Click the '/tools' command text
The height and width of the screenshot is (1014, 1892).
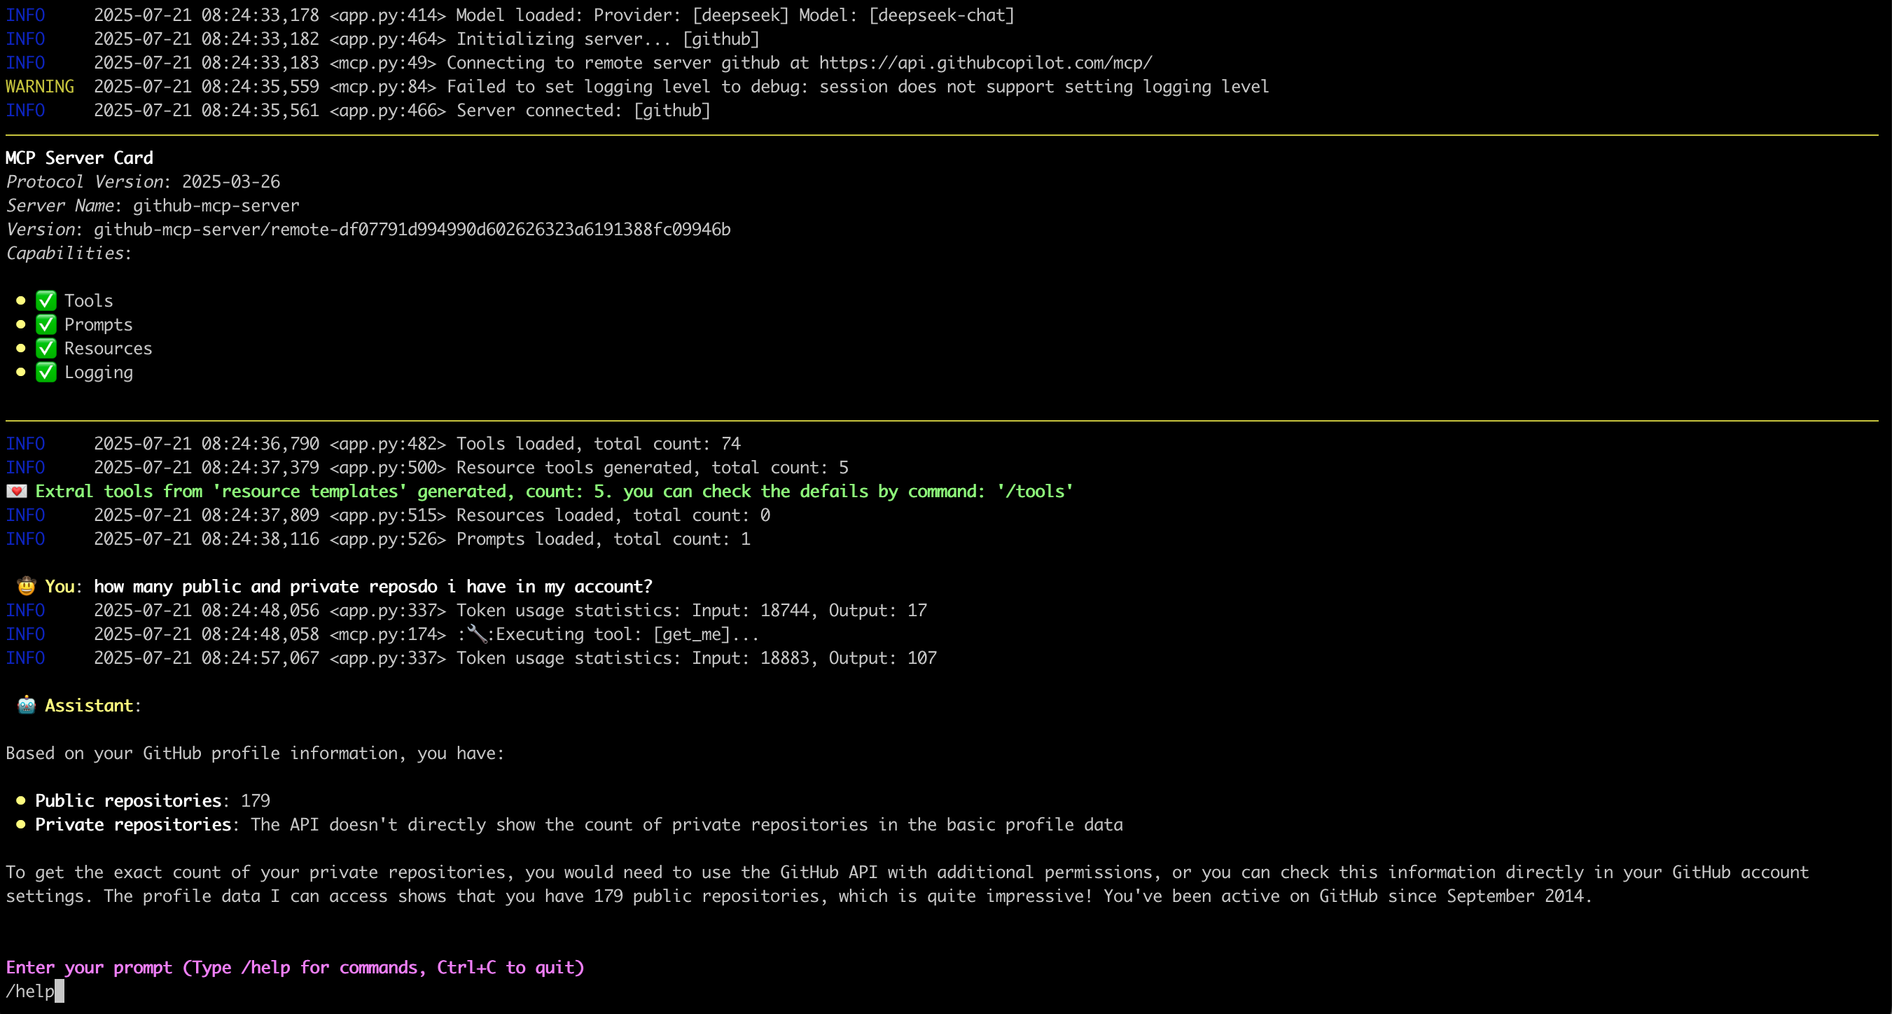pos(1034,491)
